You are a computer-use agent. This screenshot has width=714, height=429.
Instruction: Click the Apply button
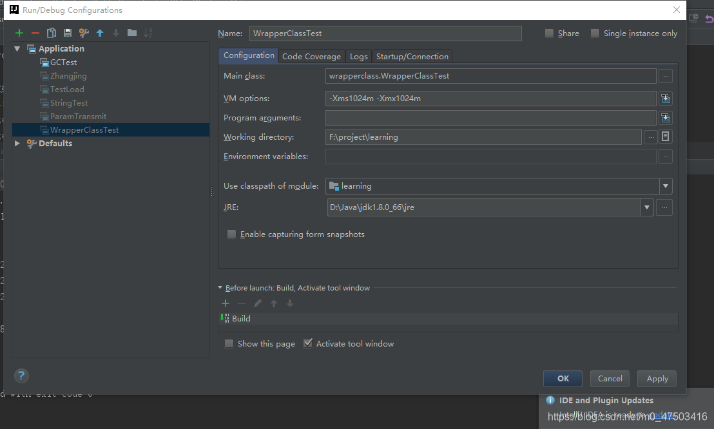[657, 379]
